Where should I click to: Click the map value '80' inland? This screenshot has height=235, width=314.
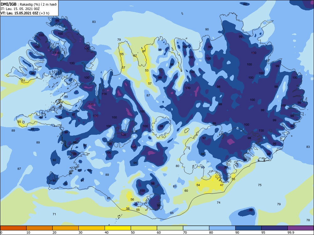pyautogui.click(x=177, y=166)
